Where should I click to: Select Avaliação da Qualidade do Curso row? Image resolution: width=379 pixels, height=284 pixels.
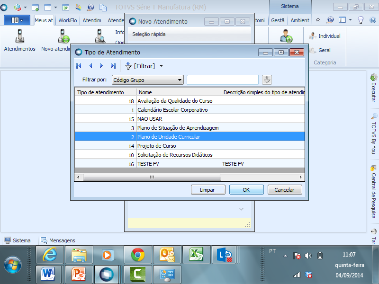click(189, 101)
